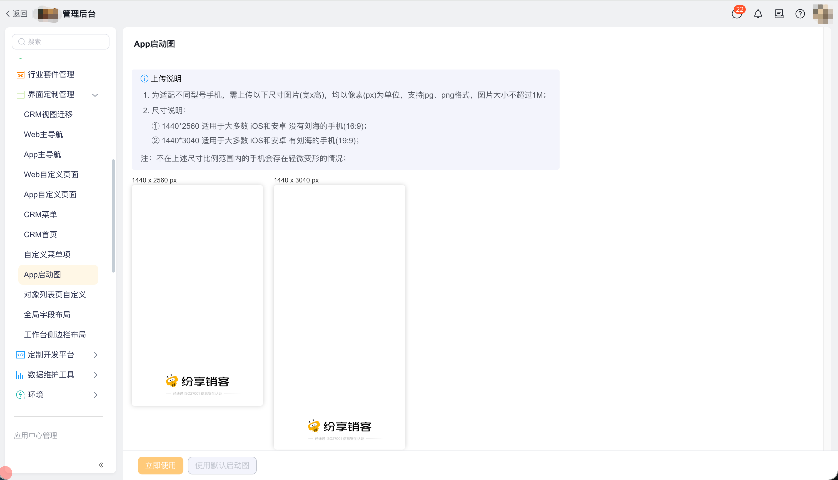Image resolution: width=838 pixels, height=480 pixels.
Task: Open CRM首页 in sidebar
Action: (40, 235)
